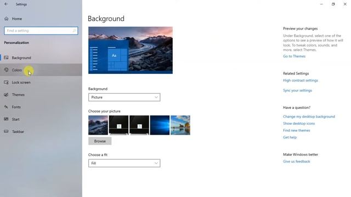Go to Lock screen settings

[x=41, y=82]
